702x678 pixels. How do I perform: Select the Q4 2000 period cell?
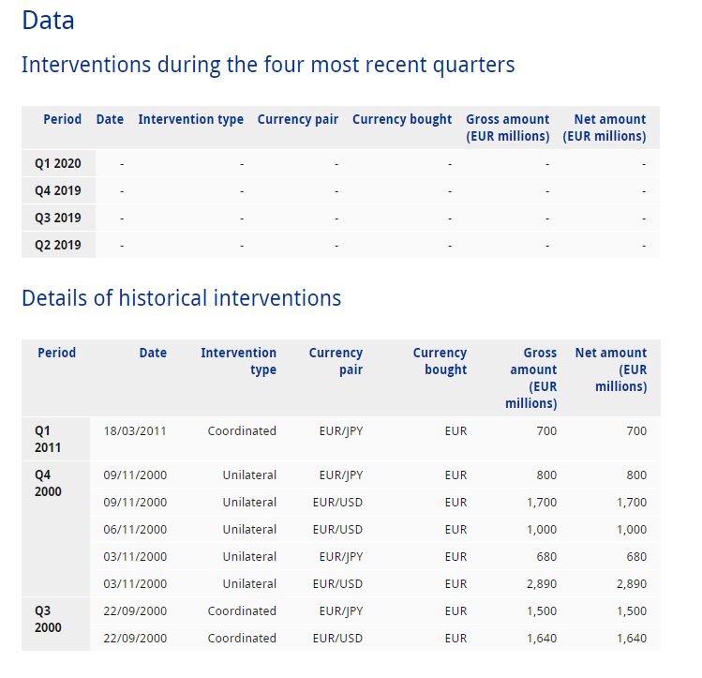point(48,483)
